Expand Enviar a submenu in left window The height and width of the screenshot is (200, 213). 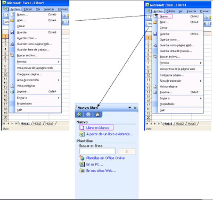(59, 98)
